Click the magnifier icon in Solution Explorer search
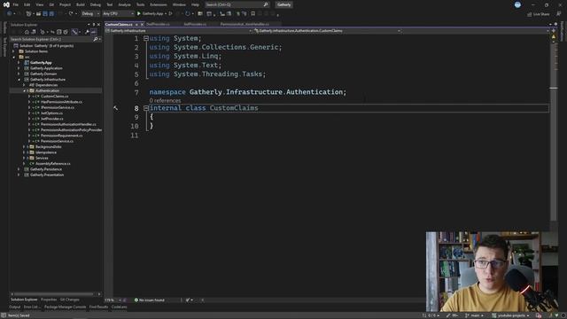 pyautogui.click(x=96, y=39)
